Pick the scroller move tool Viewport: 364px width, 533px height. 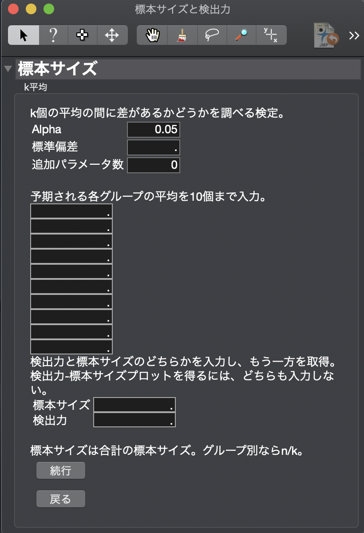[112, 36]
